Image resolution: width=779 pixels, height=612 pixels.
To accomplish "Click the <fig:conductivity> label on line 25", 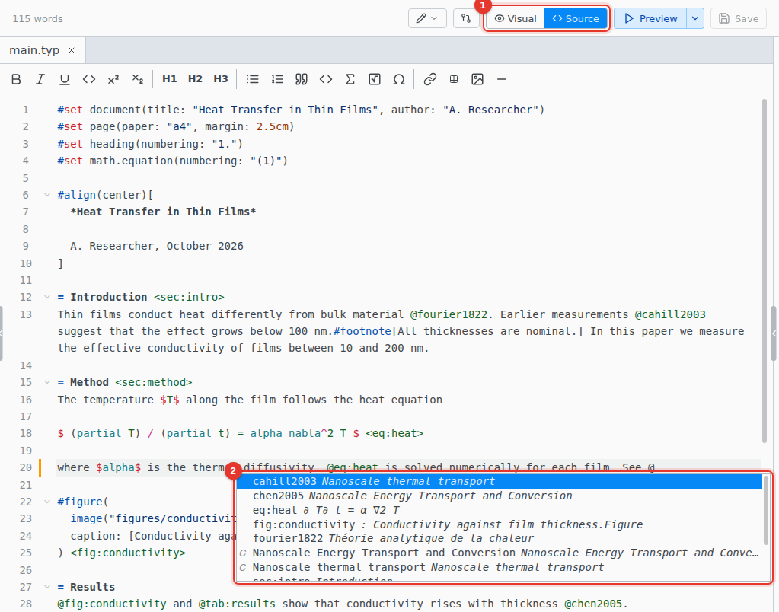I will (x=128, y=553).
